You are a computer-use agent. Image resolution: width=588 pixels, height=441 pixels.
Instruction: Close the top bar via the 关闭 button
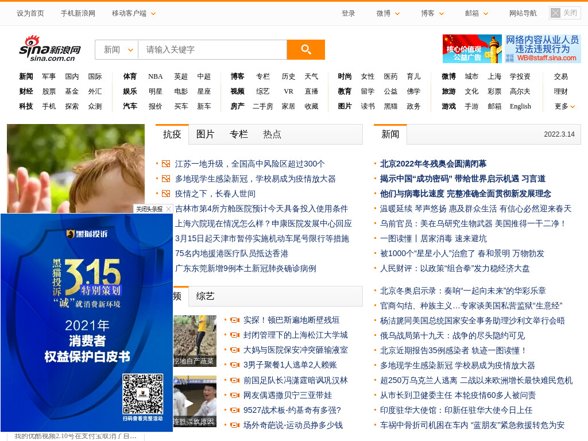tap(564, 13)
